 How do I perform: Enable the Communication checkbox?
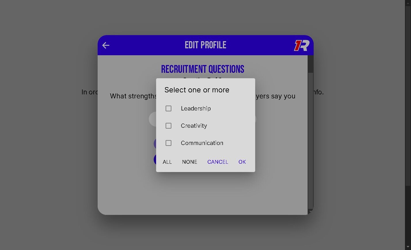click(168, 143)
